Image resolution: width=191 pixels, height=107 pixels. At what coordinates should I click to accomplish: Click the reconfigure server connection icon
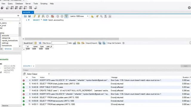coord(36,8)
